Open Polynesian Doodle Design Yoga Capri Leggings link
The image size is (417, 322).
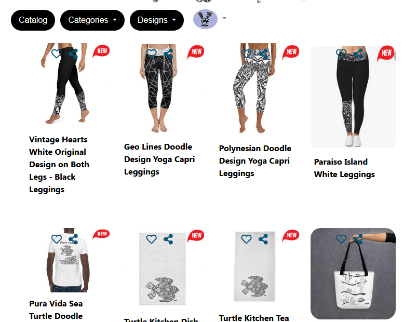[255, 161]
